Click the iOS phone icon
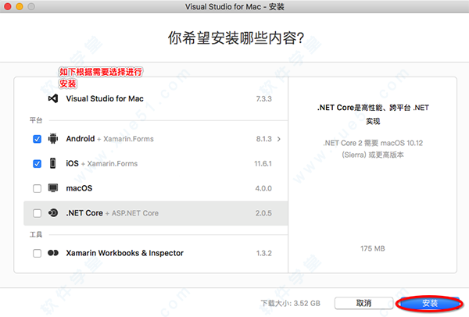Viewport: 469px width, 317px height. (x=52, y=163)
